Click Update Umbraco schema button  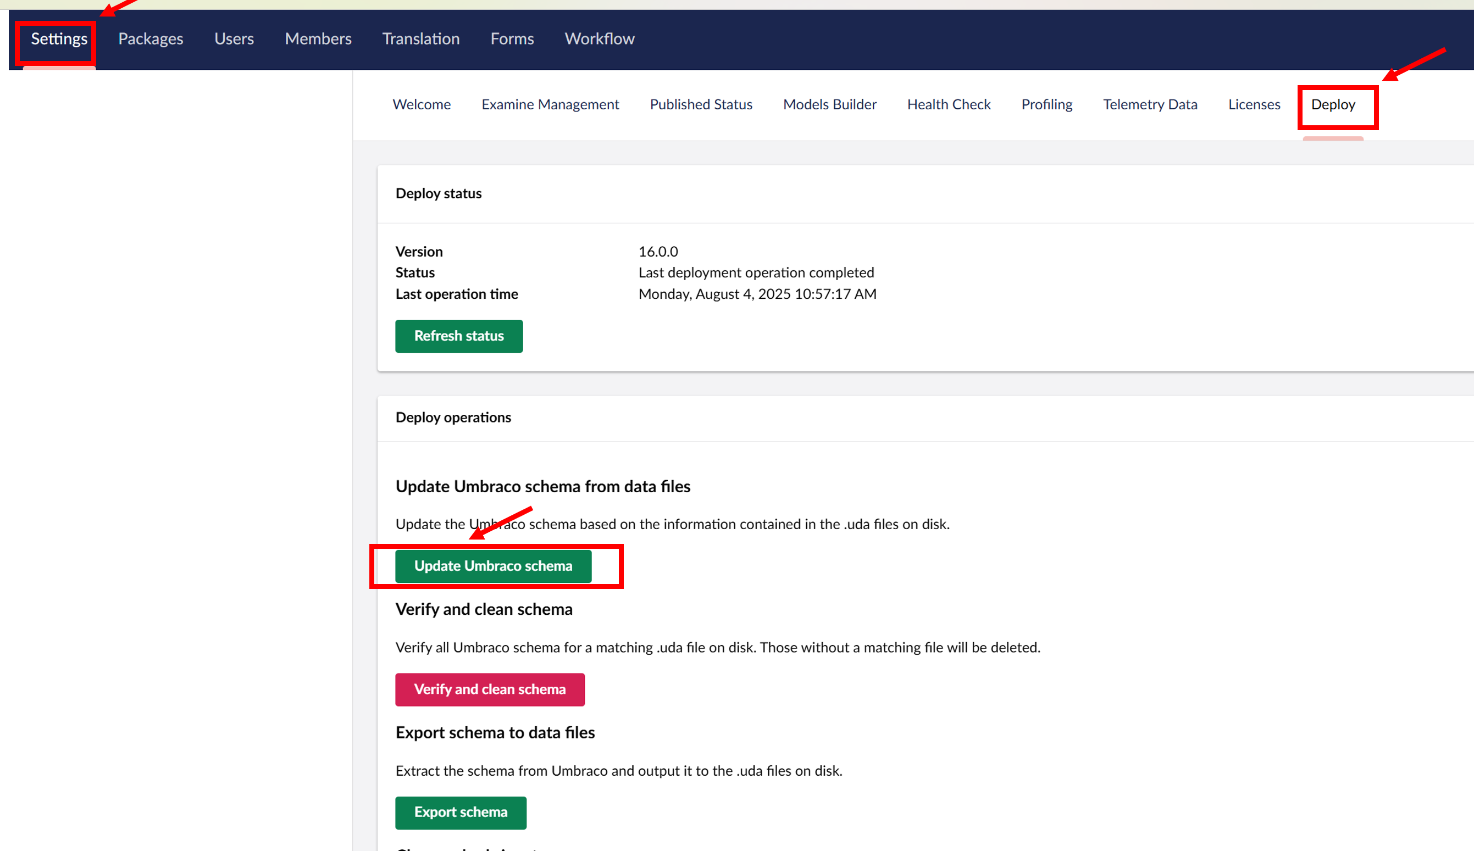tap(493, 566)
